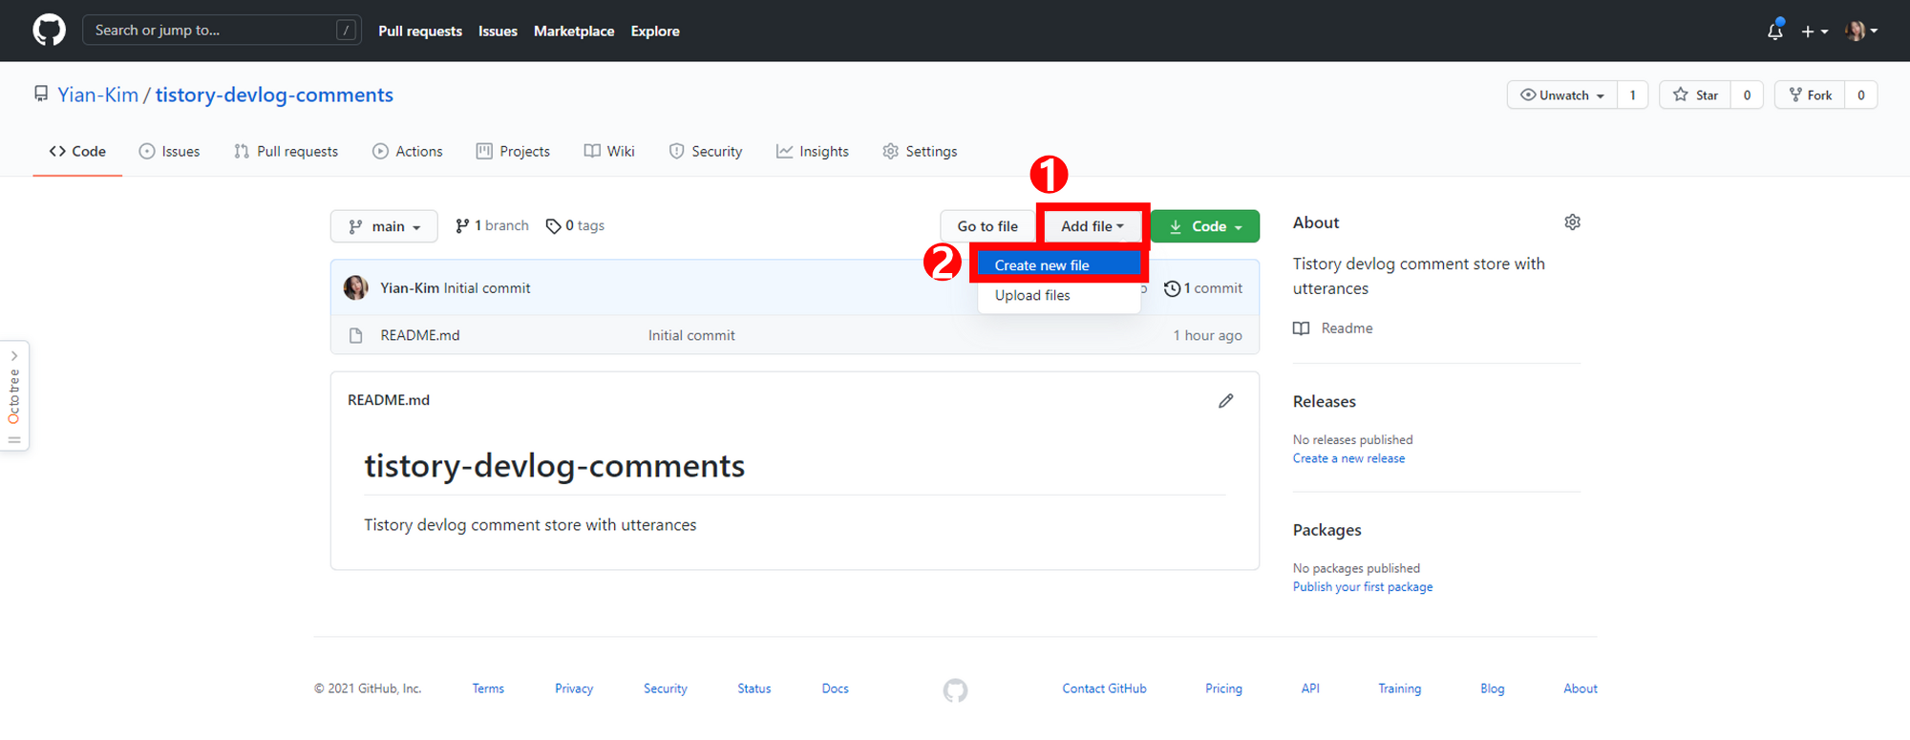Select Create new file menu entry
The height and width of the screenshot is (740, 1910).
[1059, 264]
